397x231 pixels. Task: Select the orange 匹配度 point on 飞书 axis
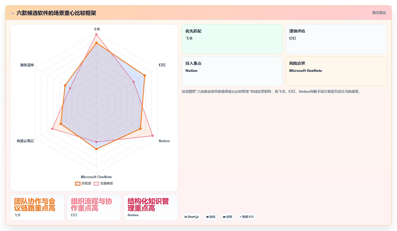pos(96,43)
